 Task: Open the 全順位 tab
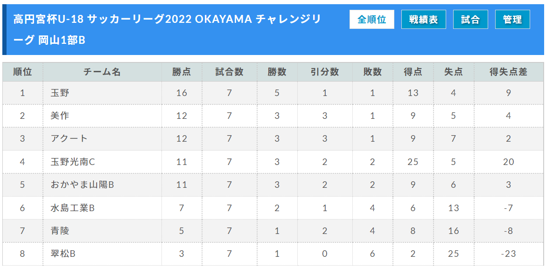(x=371, y=20)
